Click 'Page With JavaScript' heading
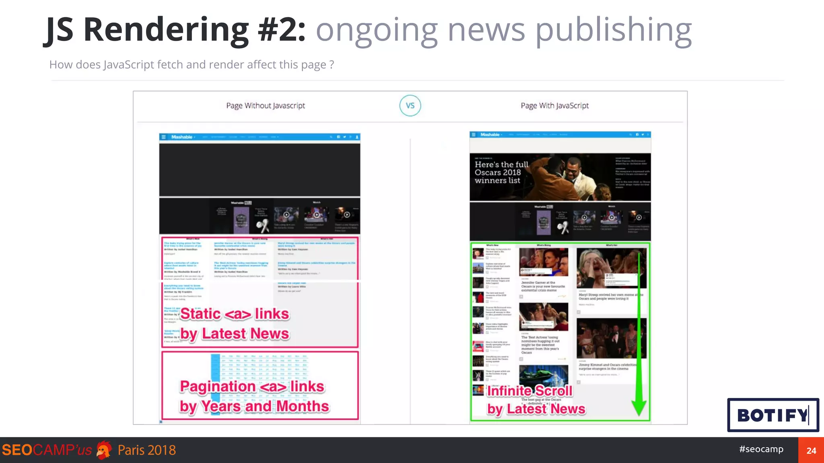824x463 pixels. click(554, 106)
